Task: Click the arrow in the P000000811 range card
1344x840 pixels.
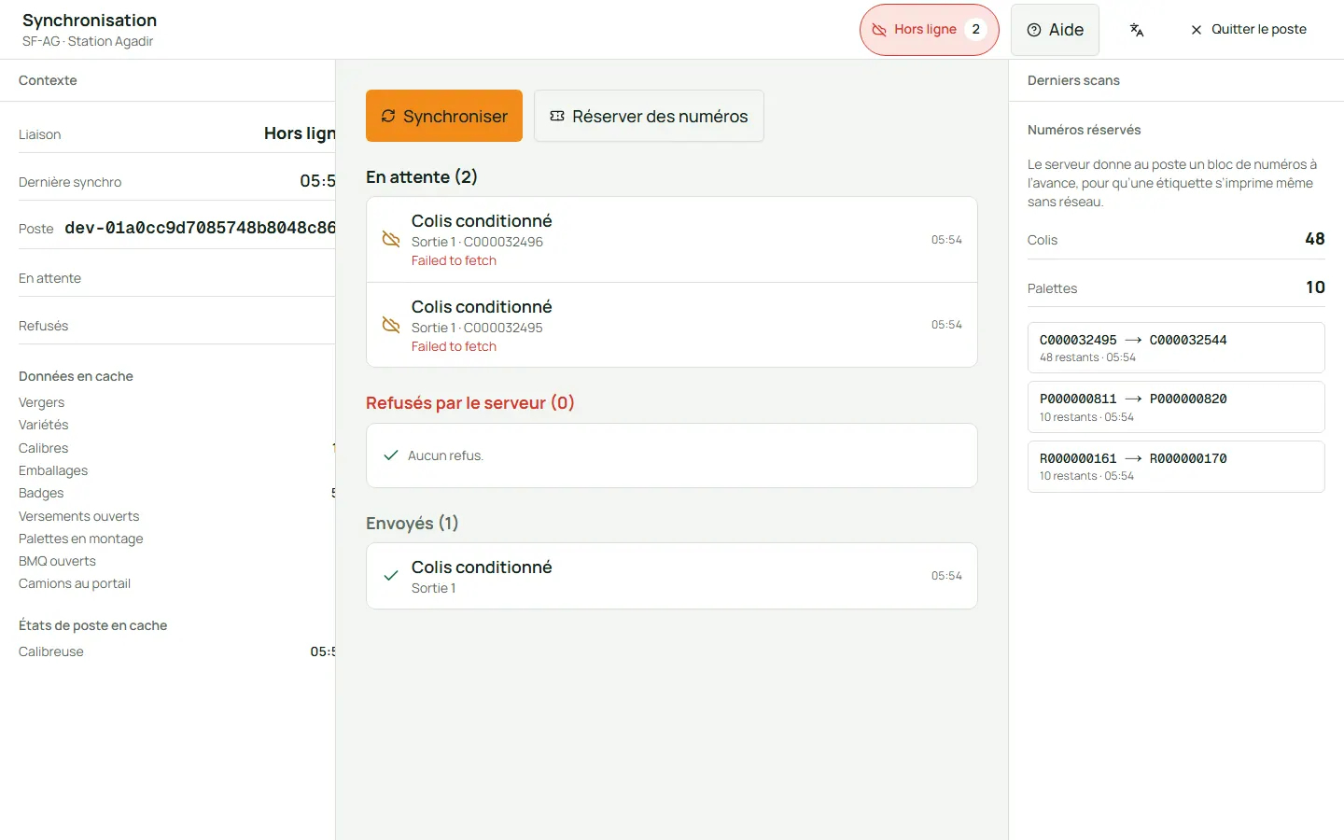Action: [1133, 399]
